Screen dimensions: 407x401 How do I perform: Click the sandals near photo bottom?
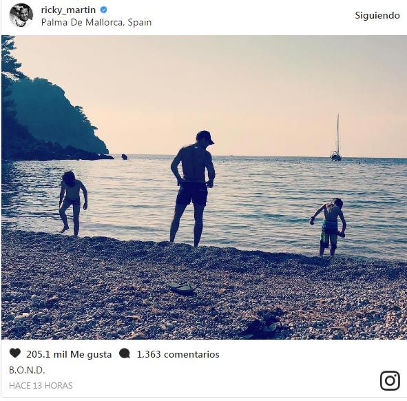pyautogui.click(x=264, y=326)
